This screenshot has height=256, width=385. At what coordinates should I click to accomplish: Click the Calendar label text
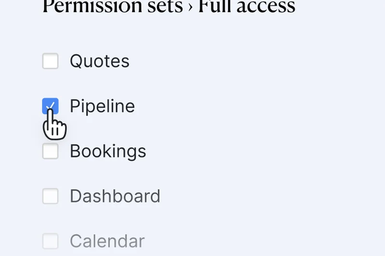point(107,241)
